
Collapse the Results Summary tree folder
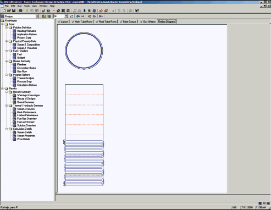7,92
